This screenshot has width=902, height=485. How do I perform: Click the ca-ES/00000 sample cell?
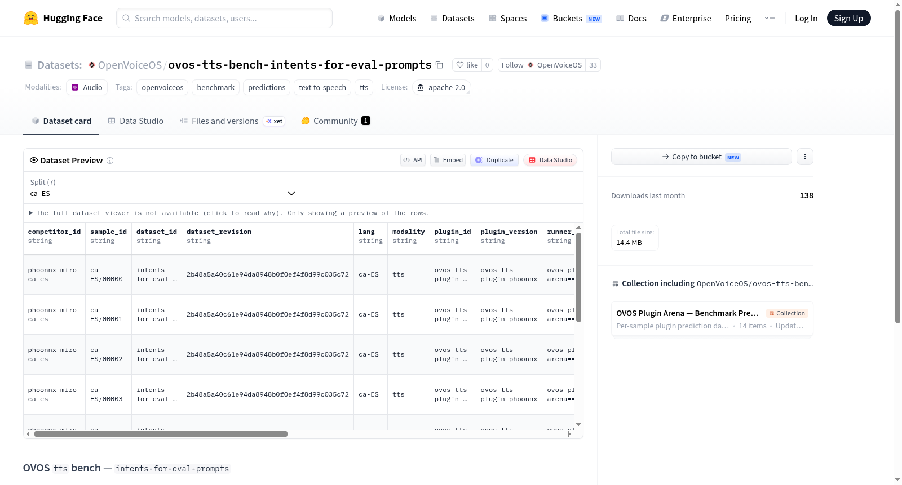click(x=108, y=274)
